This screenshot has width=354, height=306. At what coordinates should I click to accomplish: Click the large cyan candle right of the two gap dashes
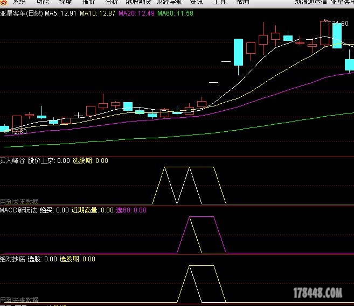238,52
